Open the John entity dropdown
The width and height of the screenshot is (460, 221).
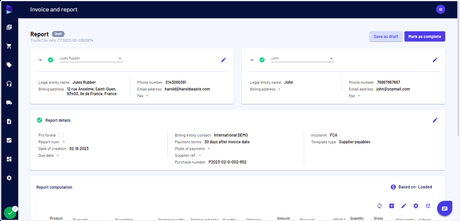pyautogui.click(x=302, y=59)
